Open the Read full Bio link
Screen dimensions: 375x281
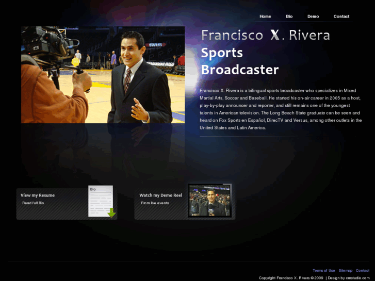[x=33, y=203]
